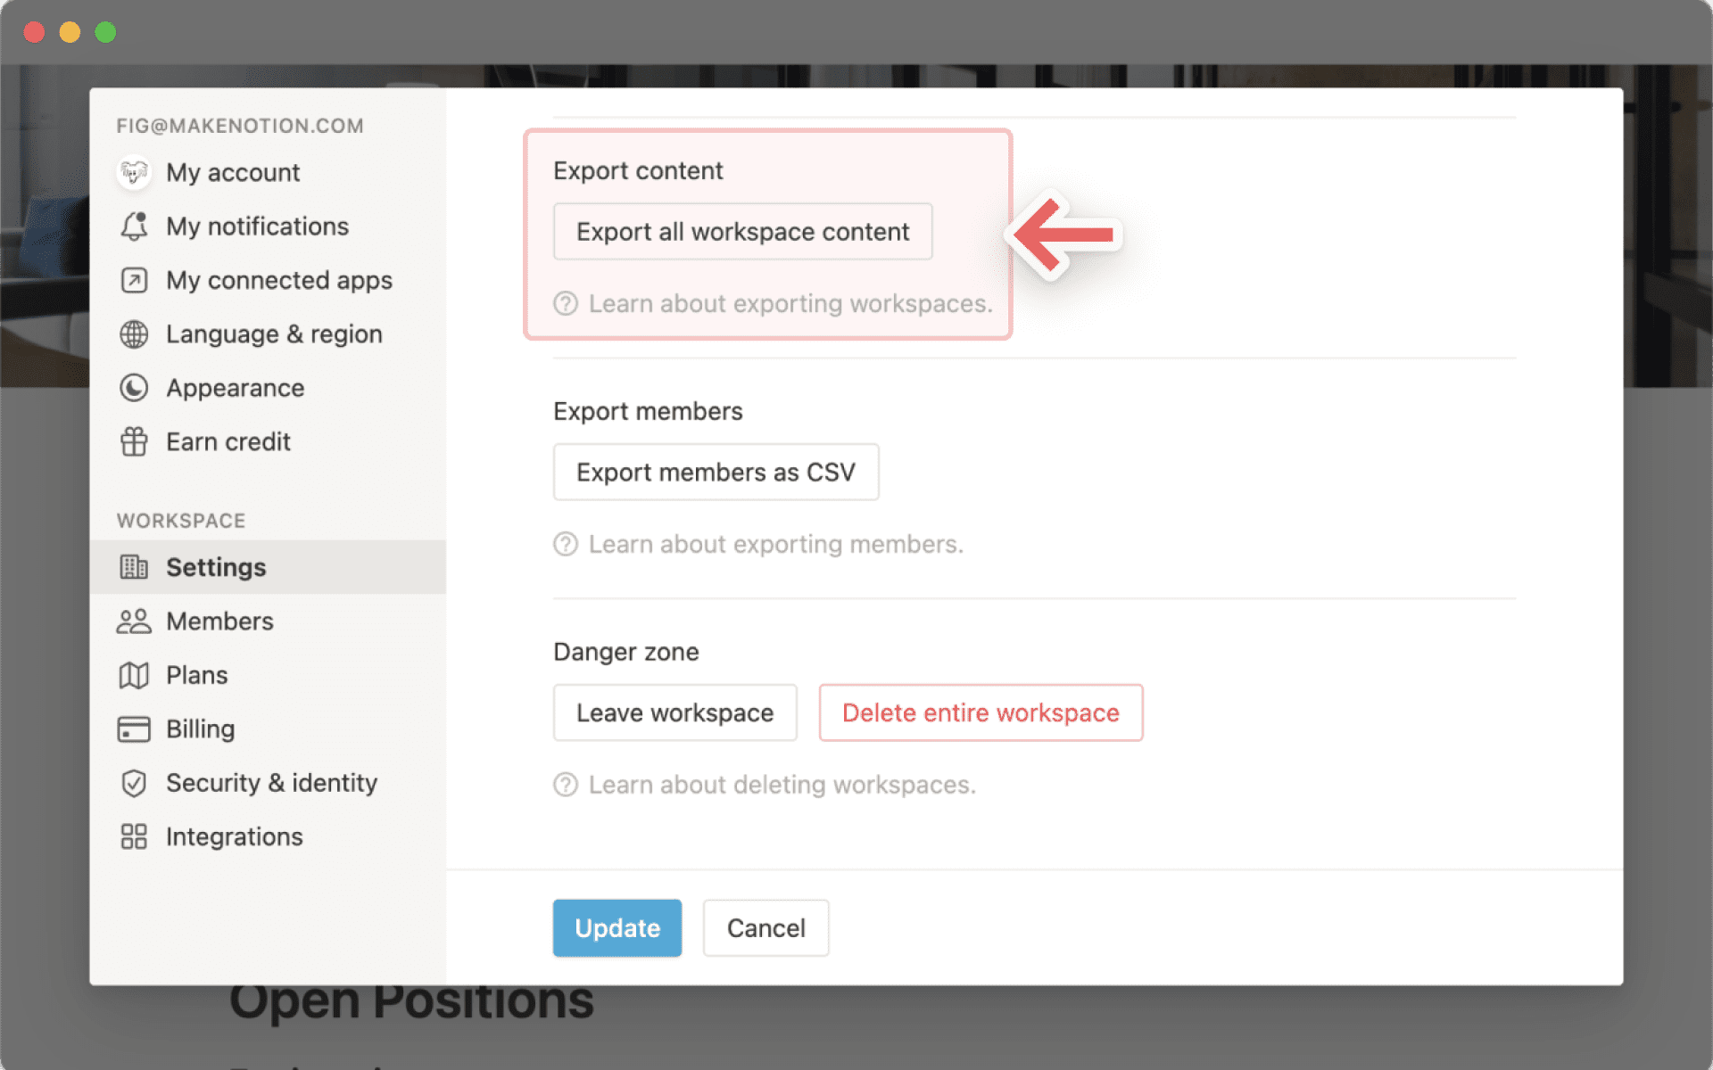The width and height of the screenshot is (1713, 1070).
Task: Click the Integrations grid icon
Action: [134, 836]
